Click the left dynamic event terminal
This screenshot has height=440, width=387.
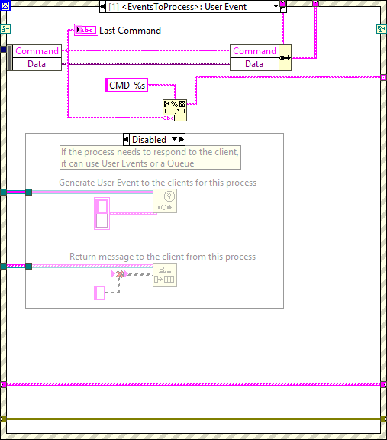tap(5, 29)
